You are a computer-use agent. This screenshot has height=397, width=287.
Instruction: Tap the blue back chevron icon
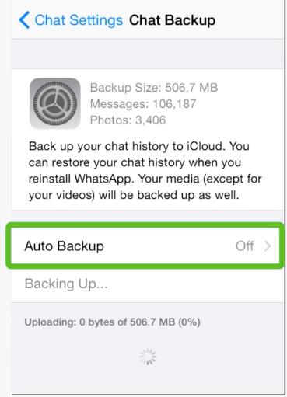(24, 20)
